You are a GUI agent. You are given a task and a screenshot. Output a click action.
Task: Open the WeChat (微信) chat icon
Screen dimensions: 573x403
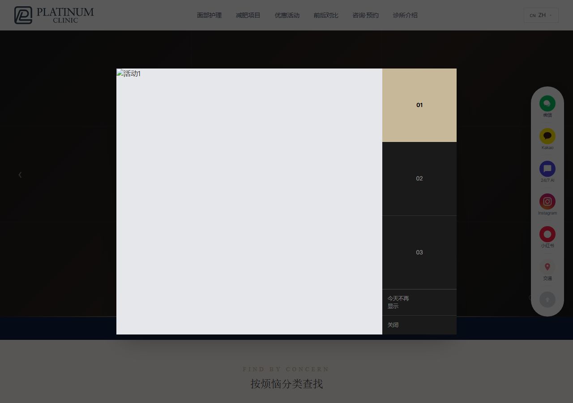[547, 103]
